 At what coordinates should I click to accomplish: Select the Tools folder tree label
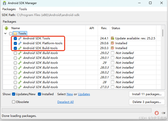coord(22,34)
